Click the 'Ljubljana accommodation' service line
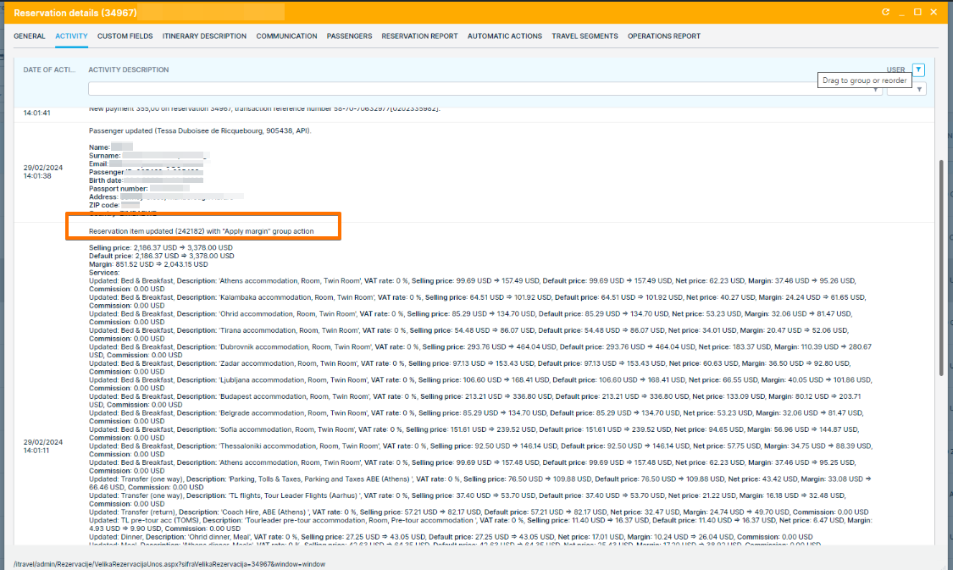This screenshot has height=570, width=953. [479, 384]
